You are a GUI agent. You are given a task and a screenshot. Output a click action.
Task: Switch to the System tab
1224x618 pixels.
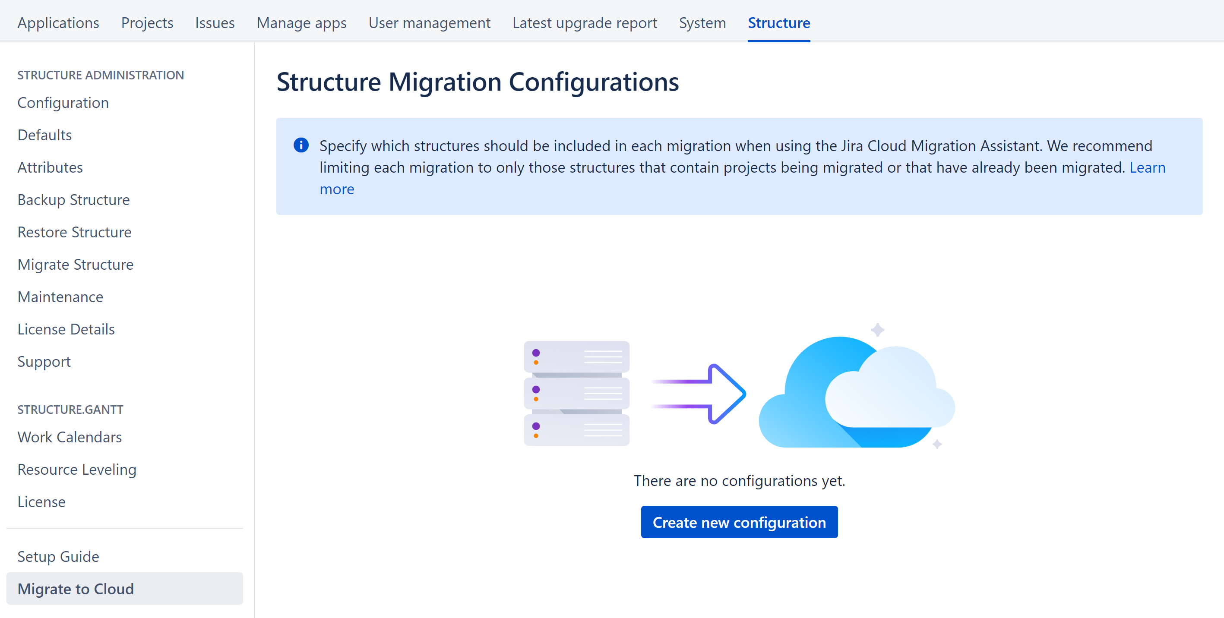pos(702,22)
